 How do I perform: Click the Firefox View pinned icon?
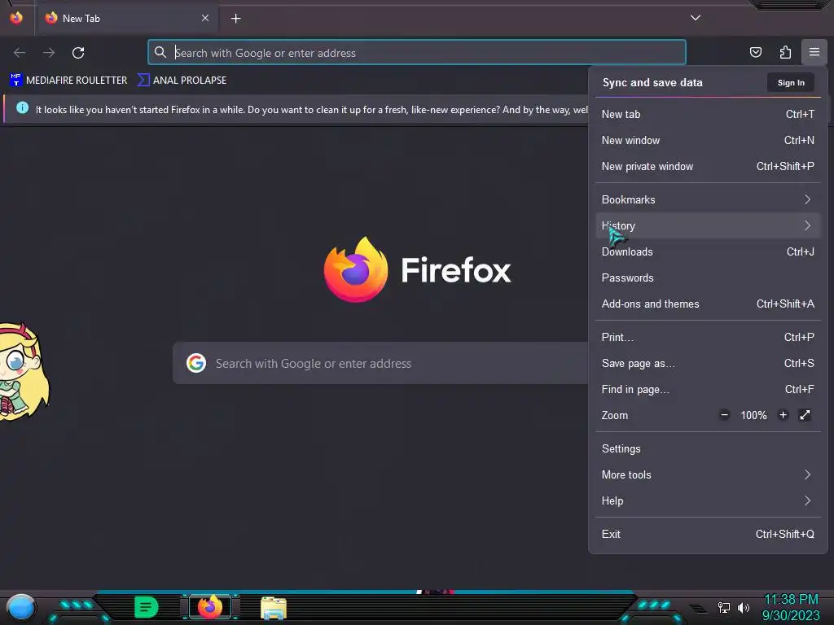[x=16, y=18]
